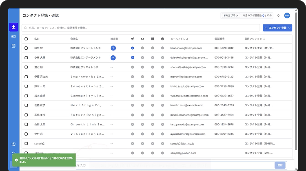Click the assignee badge for 小林 大輔
The height and width of the screenshot is (171, 306).
(113, 58)
